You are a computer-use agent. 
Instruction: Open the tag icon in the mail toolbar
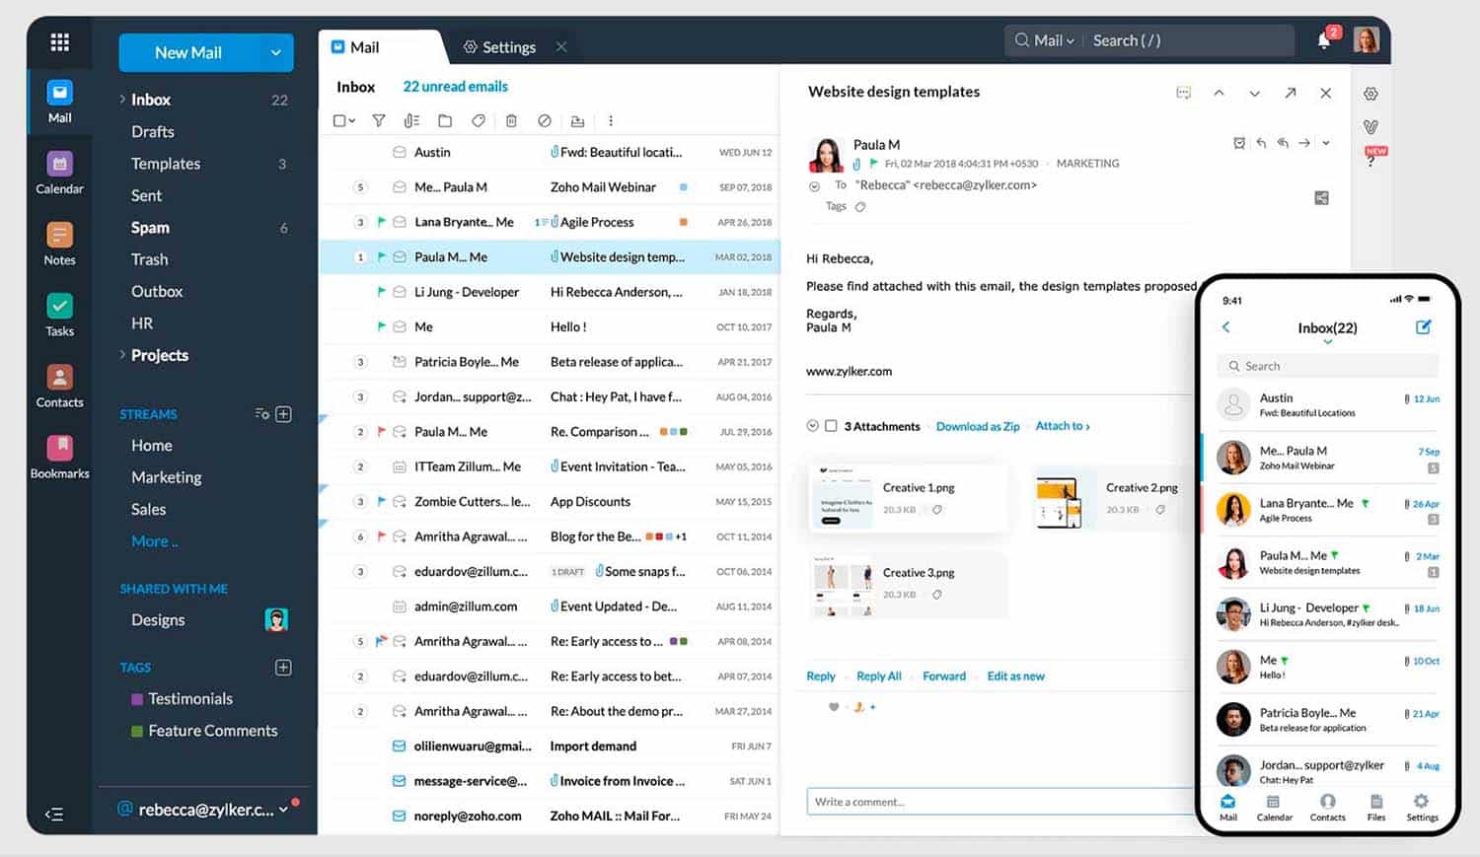pos(479,120)
